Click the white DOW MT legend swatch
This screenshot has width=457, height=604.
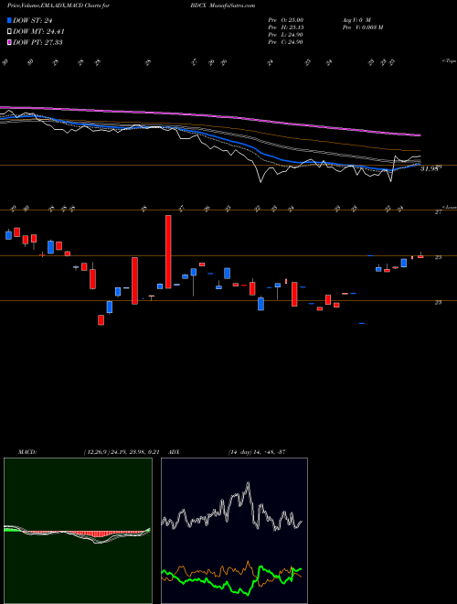point(9,32)
